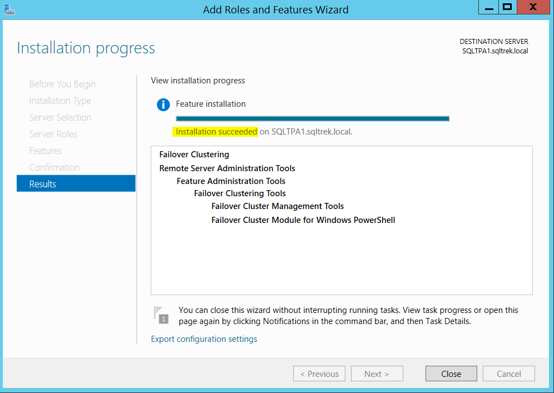Select the Before You Begin step
Image resolution: width=554 pixels, height=393 pixels.
(x=62, y=84)
